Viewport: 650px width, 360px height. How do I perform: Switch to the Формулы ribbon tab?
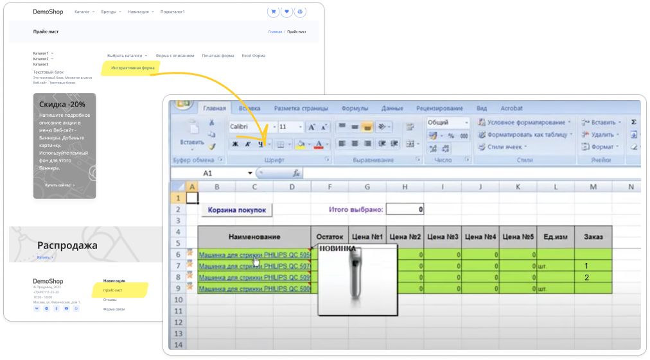coord(355,108)
